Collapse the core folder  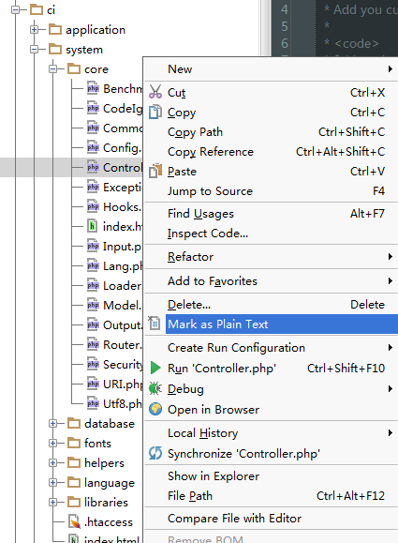click(52, 69)
